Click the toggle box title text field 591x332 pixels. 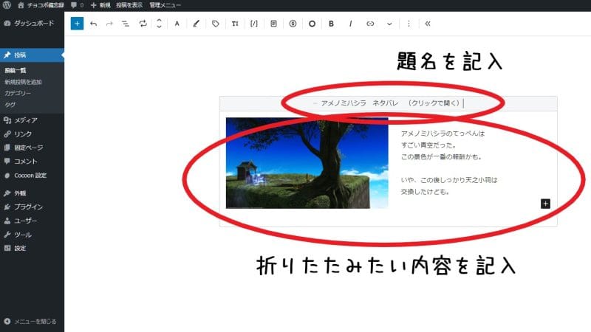(x=388, y=103)
